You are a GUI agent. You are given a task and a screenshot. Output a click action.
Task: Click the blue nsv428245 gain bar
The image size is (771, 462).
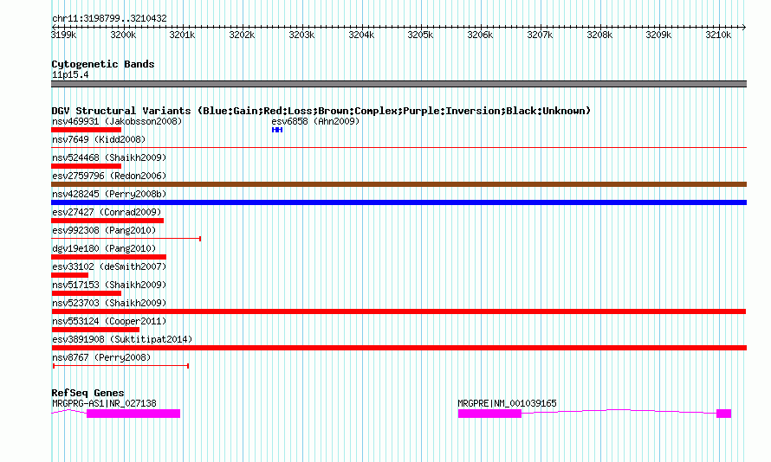coord(398,202)
